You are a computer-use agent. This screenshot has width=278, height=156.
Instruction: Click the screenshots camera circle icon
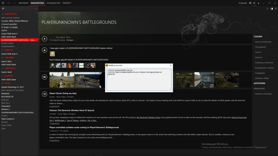coord(44,77)
